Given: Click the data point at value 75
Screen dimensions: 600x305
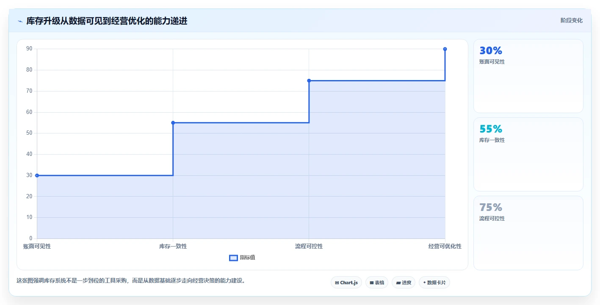Looking at the screenshot, I should 309,80.
